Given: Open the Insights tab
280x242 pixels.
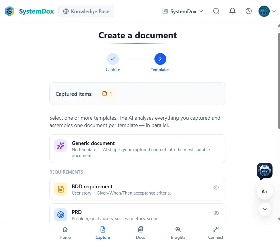Looking at the screenshot, I should 178,233.
